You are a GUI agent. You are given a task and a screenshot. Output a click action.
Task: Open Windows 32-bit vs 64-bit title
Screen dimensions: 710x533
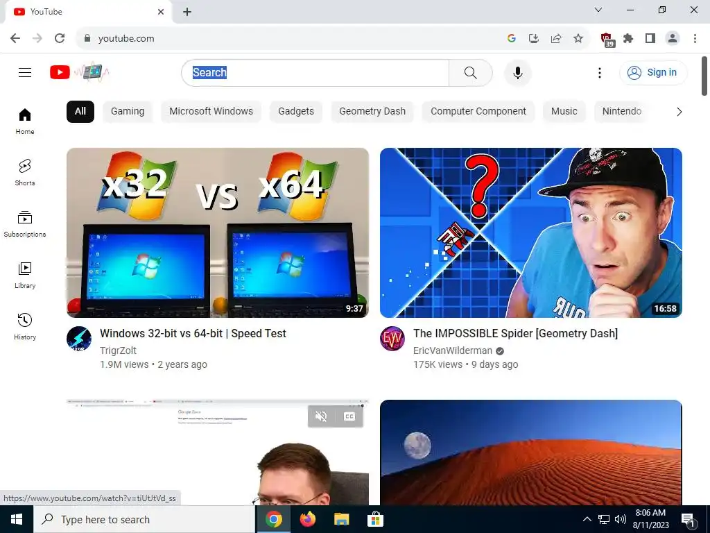(193, 334)
